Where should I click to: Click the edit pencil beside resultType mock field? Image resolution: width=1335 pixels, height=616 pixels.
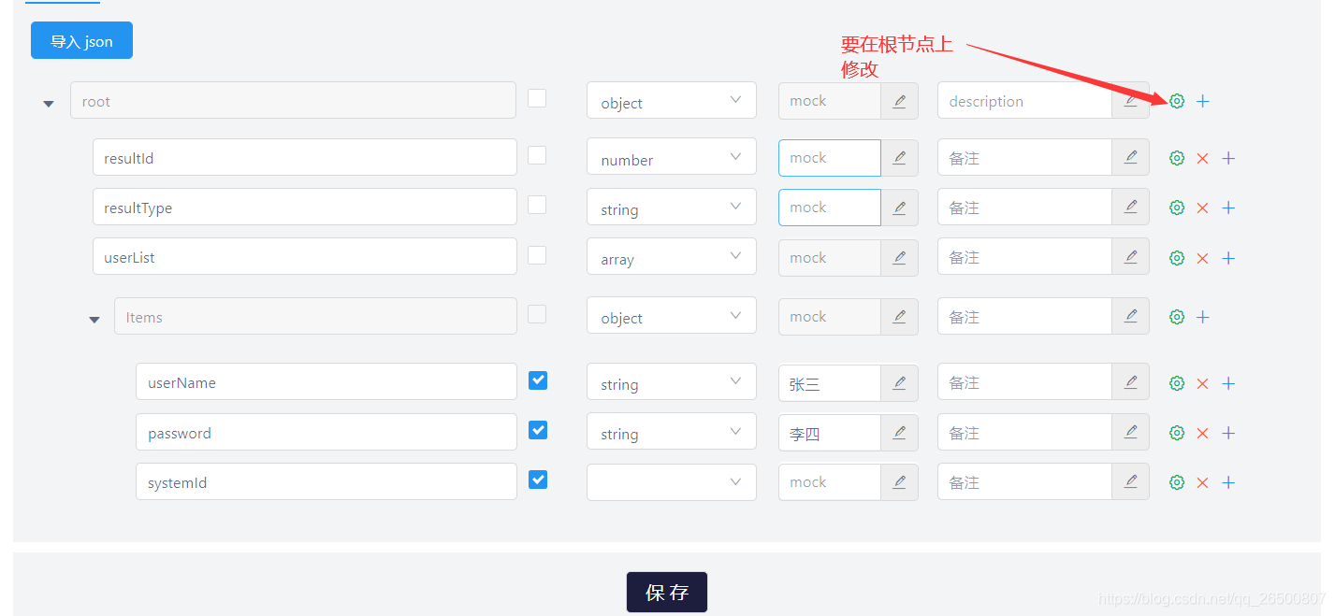(x=899, y=207)
